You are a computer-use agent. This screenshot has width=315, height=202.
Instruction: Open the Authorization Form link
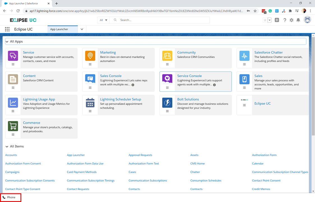[x=264, y=155]
